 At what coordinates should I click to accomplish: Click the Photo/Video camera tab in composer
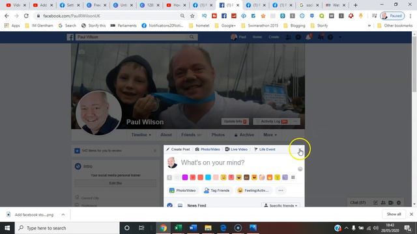coord(208,149)
